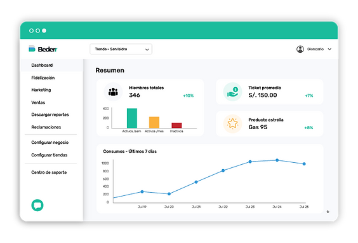This screenshot has height=243, width=358.
Task: Click the Bederr logo icon
Action: 32,49
